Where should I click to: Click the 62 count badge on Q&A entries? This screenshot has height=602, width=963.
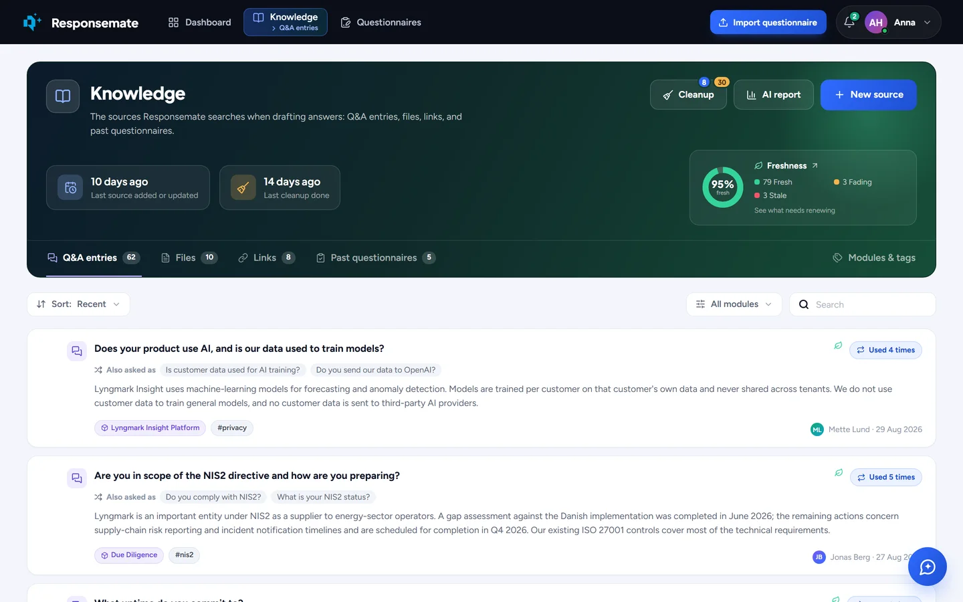click(x=131, y=258)
